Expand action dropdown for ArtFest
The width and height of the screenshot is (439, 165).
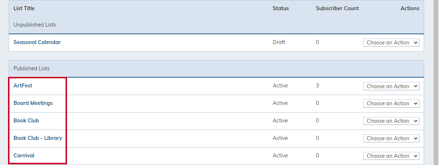(391, 86)
